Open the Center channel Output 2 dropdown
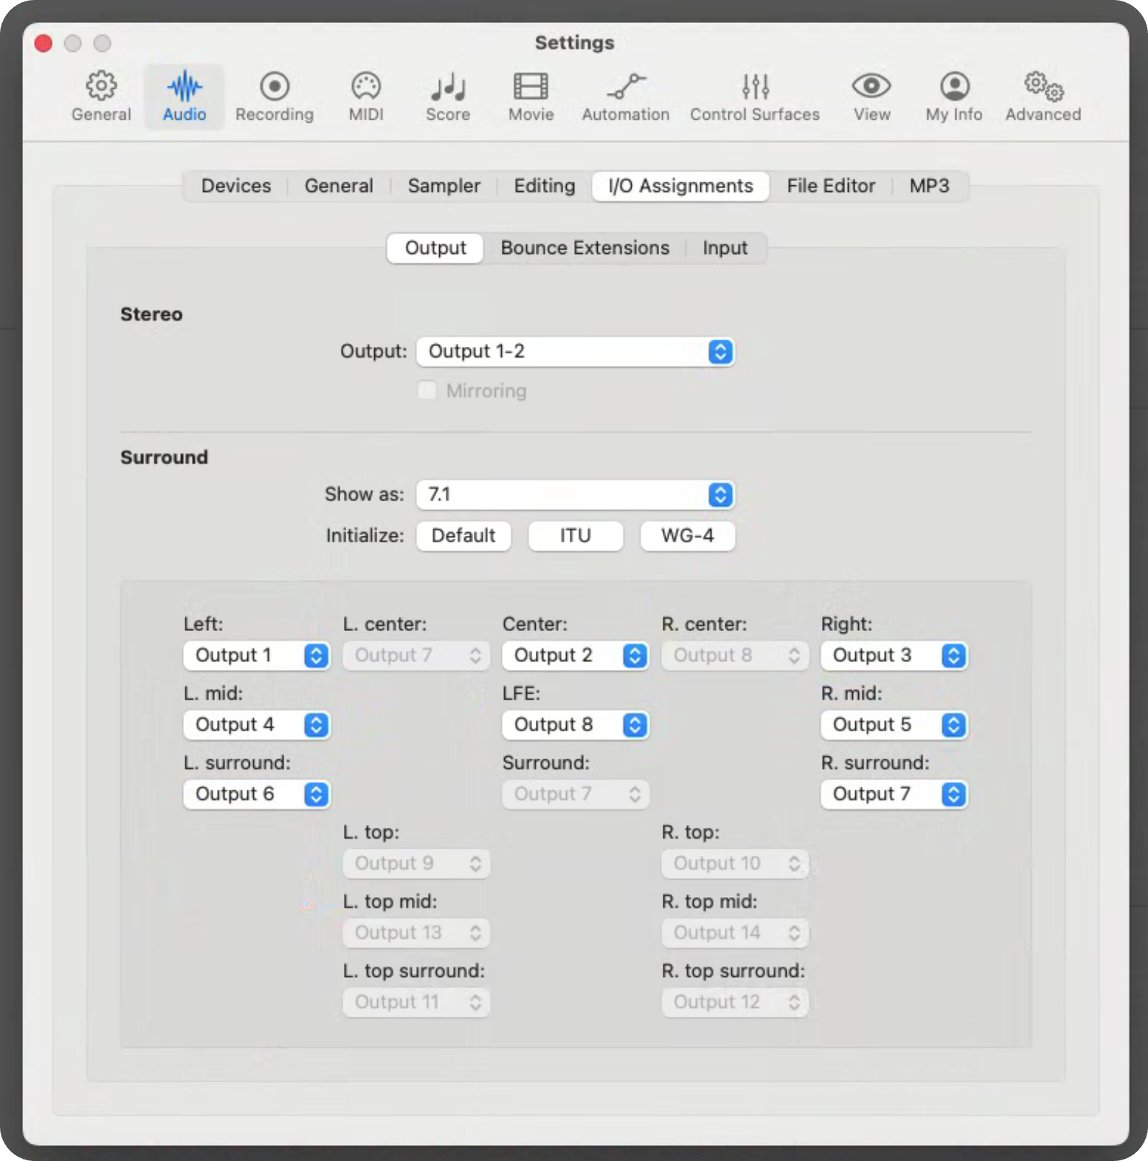 click(x=575, y=655)
